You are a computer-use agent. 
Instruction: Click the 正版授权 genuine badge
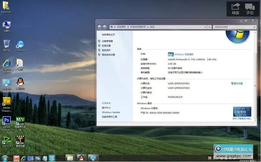(x=242, y=112)
